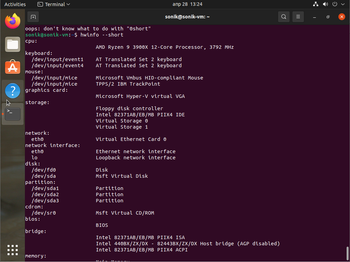This screenshot has height=262, width=350.
Task: Show Applications grid
Action: (x=13, y=250)
